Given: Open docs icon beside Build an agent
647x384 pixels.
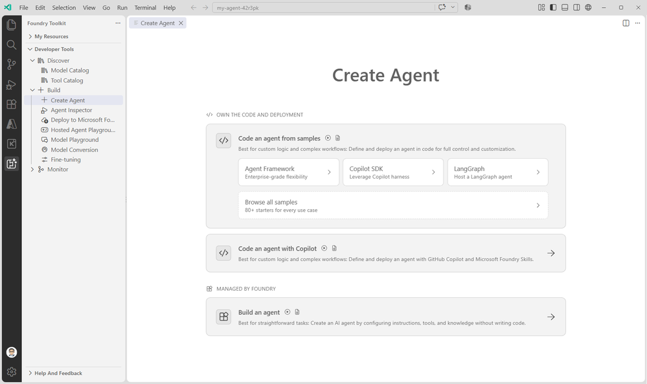Looking at the screenshot, I should coord(297,312).
